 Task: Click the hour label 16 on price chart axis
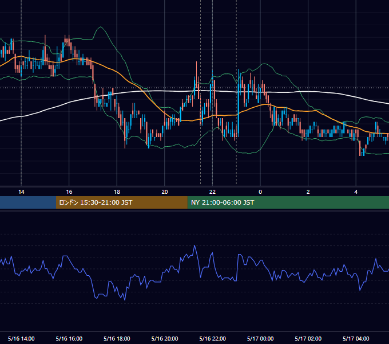[x=69, y=192]
